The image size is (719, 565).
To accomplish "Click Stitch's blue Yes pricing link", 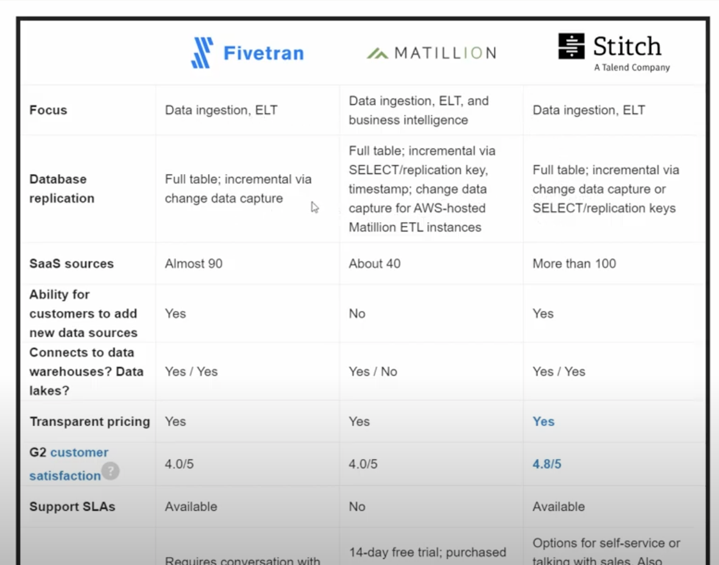I will tap(544, 421).
